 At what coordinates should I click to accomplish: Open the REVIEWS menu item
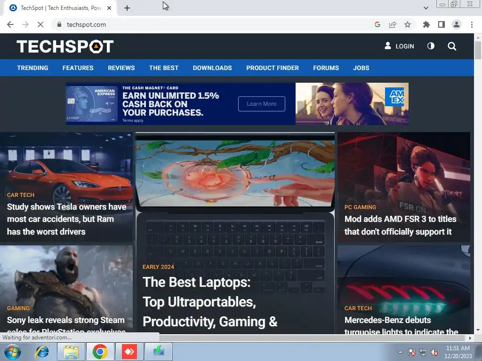(x=121, y=68)
